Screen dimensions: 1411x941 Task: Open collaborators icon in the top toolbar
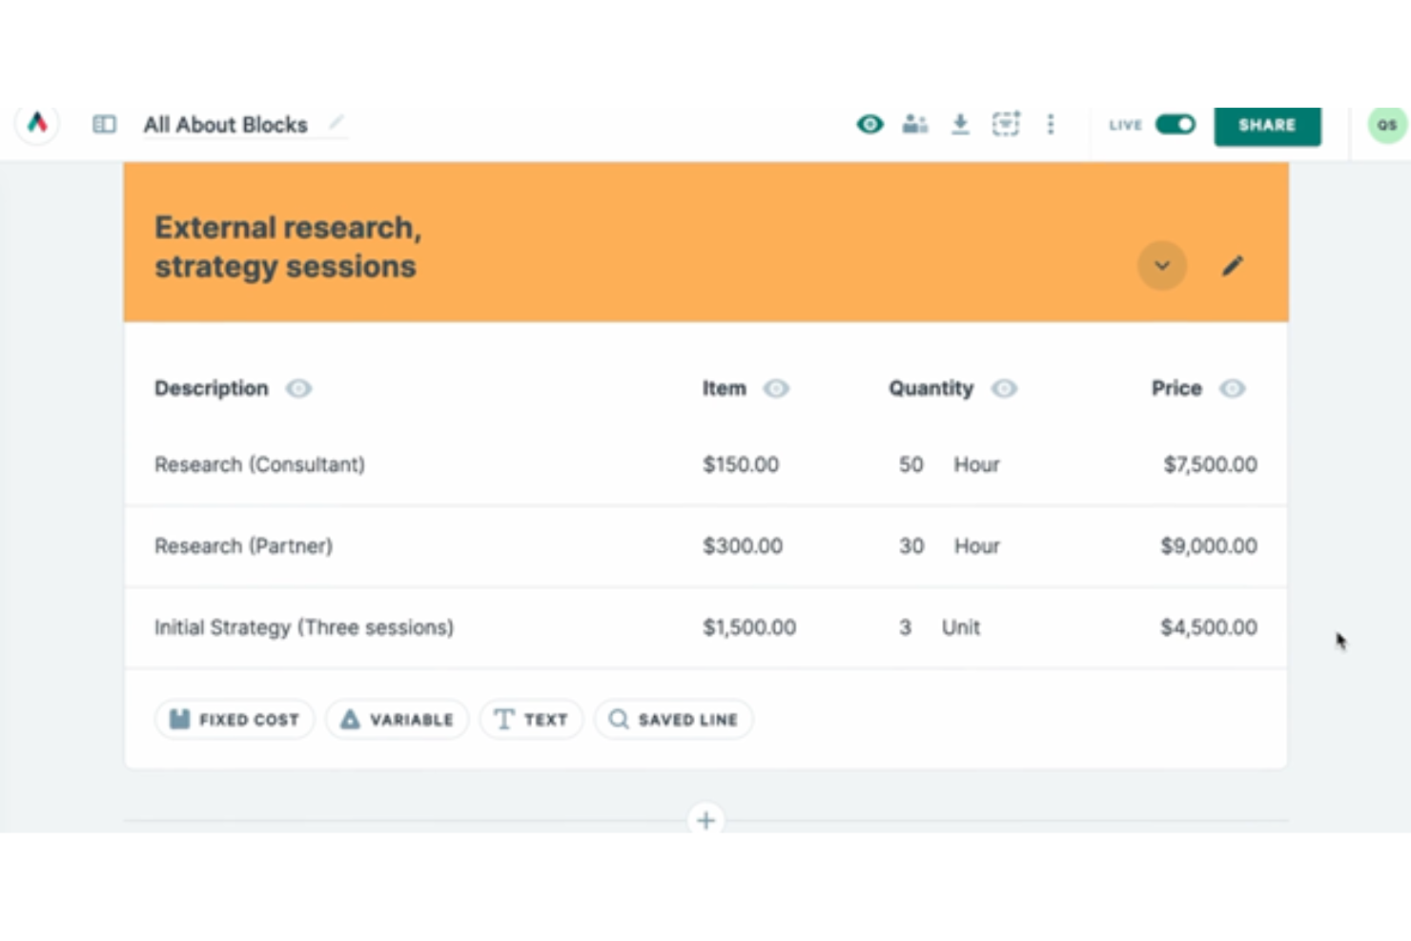pyautogui.click(x=914, y=124)
